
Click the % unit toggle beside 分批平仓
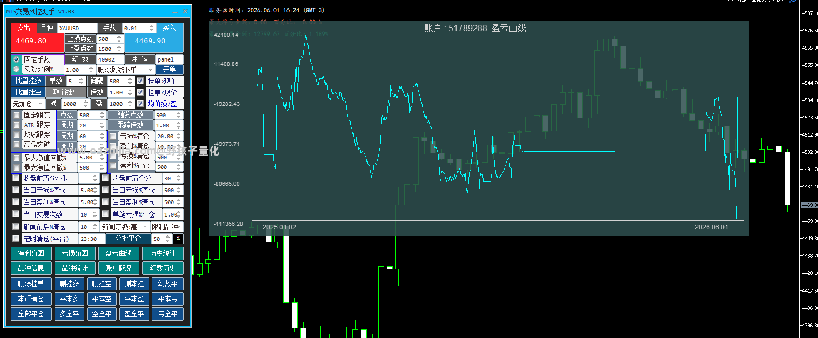tap(178, 239)
